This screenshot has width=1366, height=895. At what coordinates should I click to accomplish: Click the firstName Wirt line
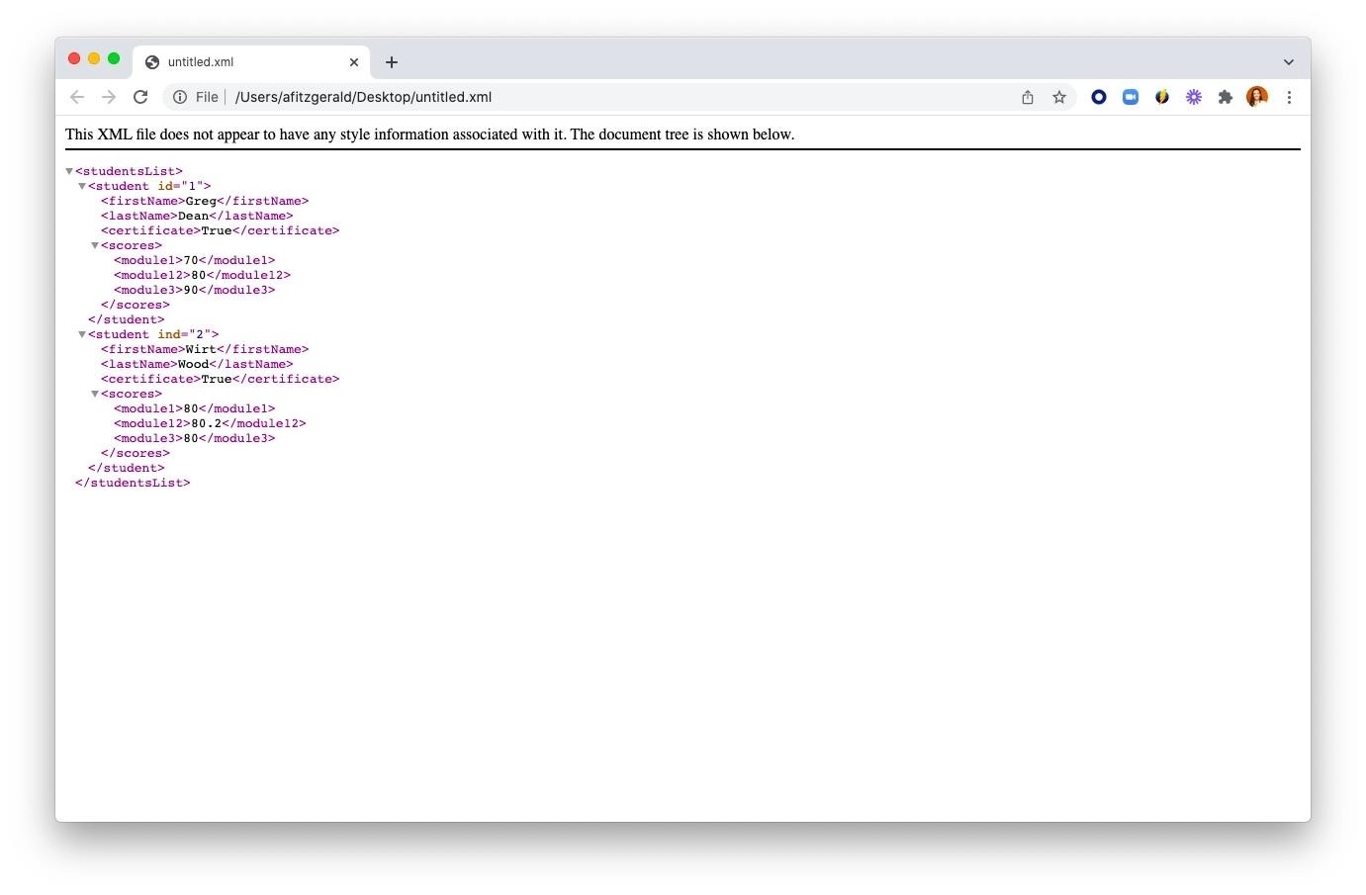205,349
